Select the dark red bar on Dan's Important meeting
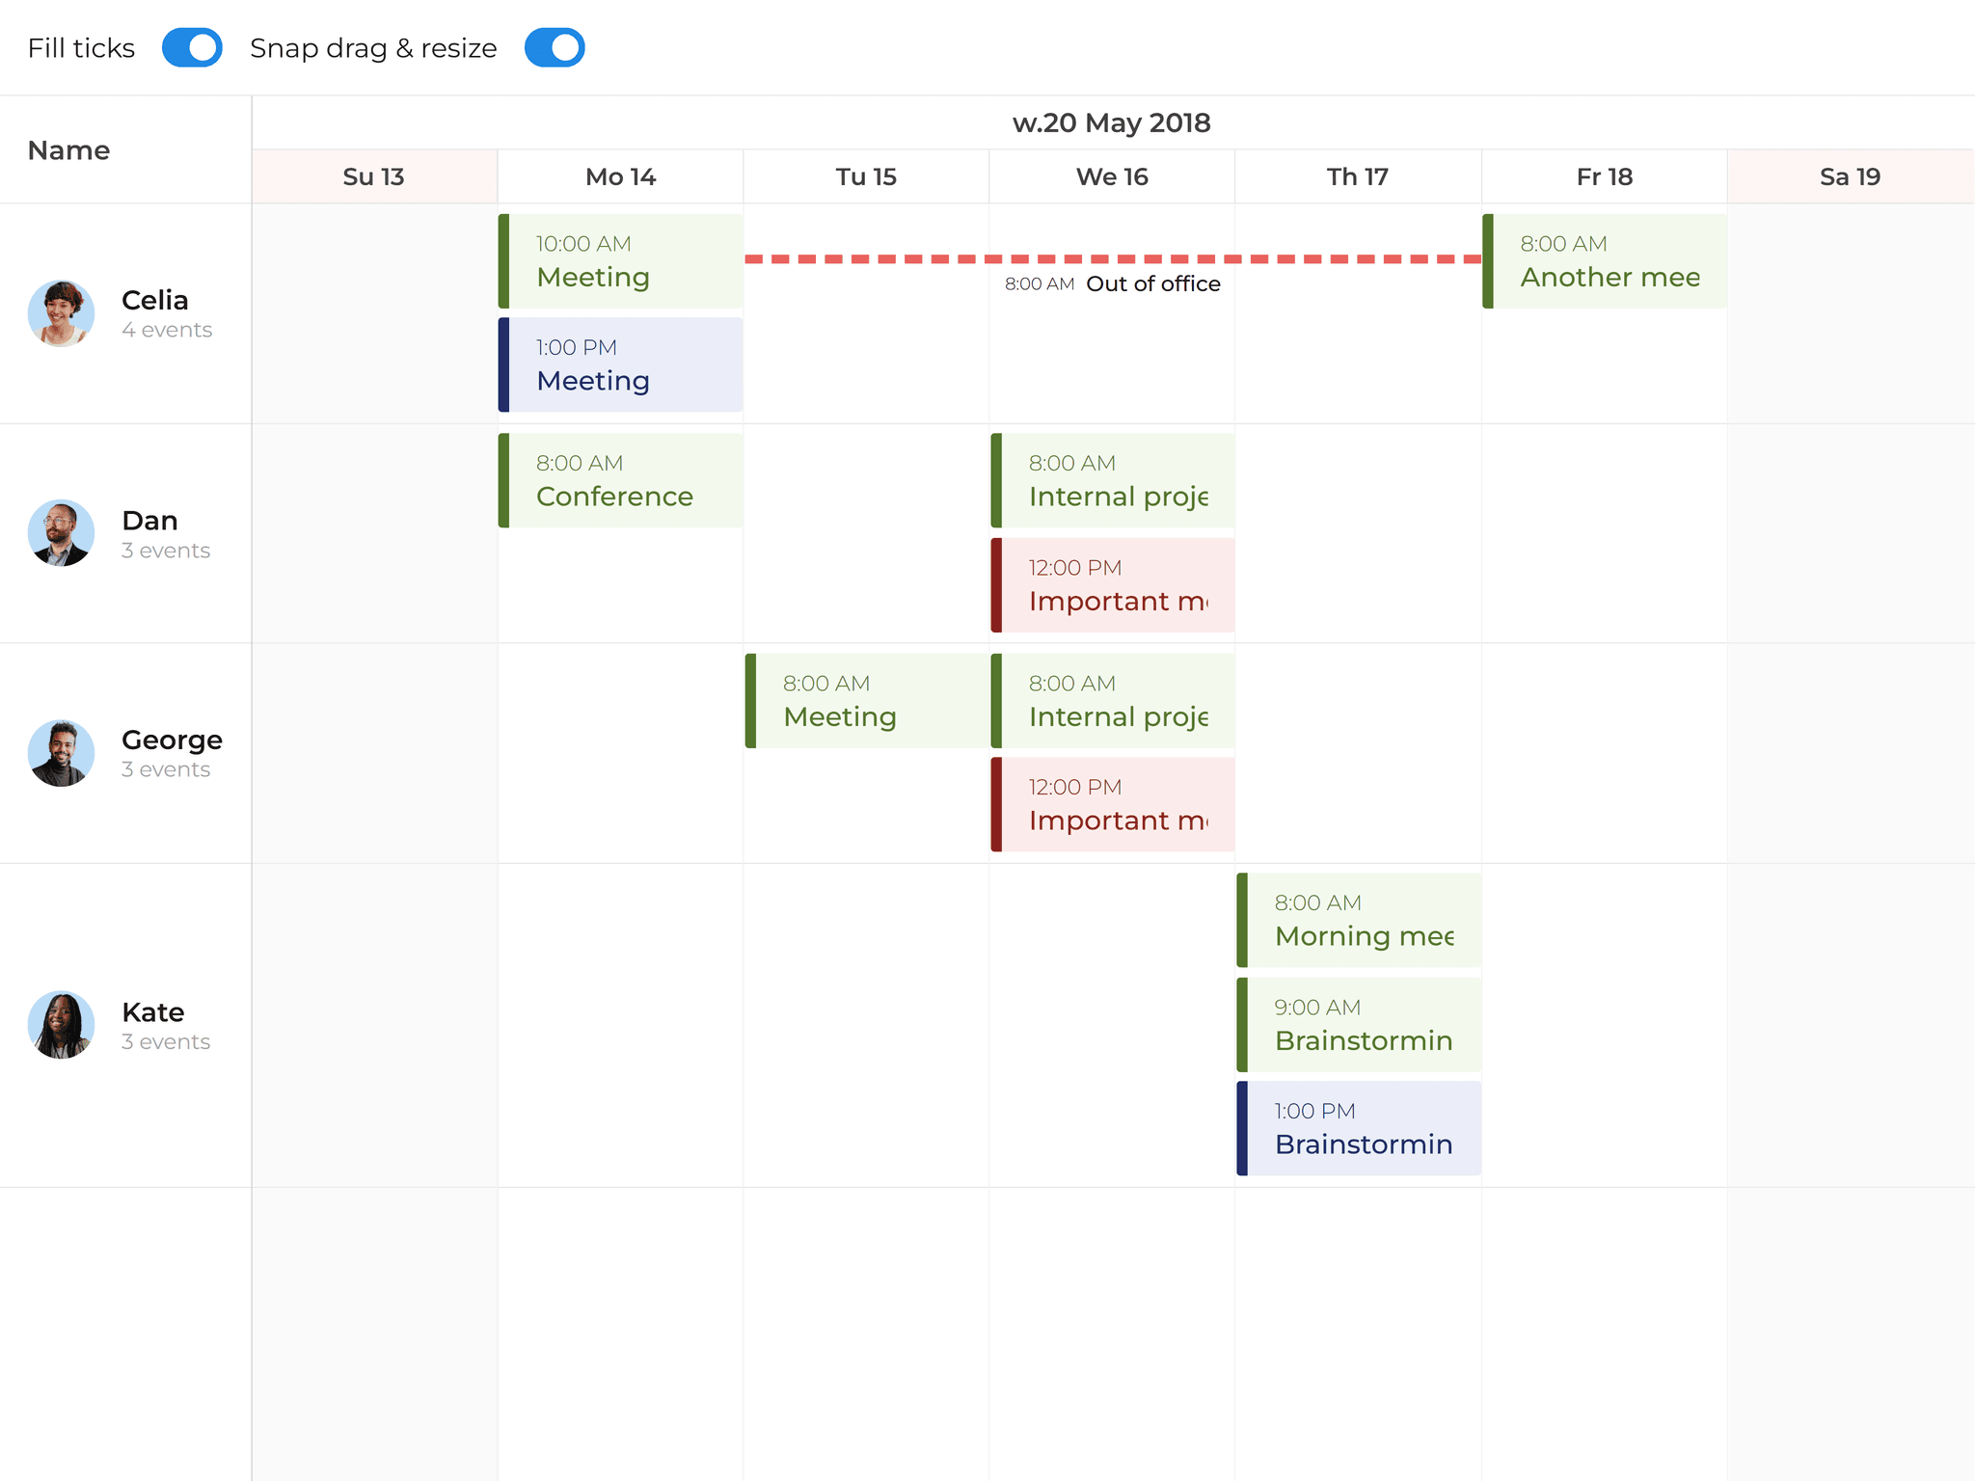The height and width of the screenshot is (1481, 1975). point(996,585)
